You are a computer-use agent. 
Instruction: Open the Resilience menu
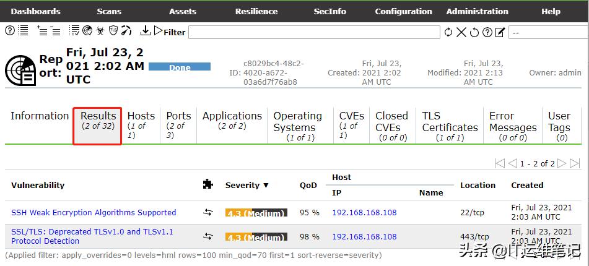pos(256,11)
